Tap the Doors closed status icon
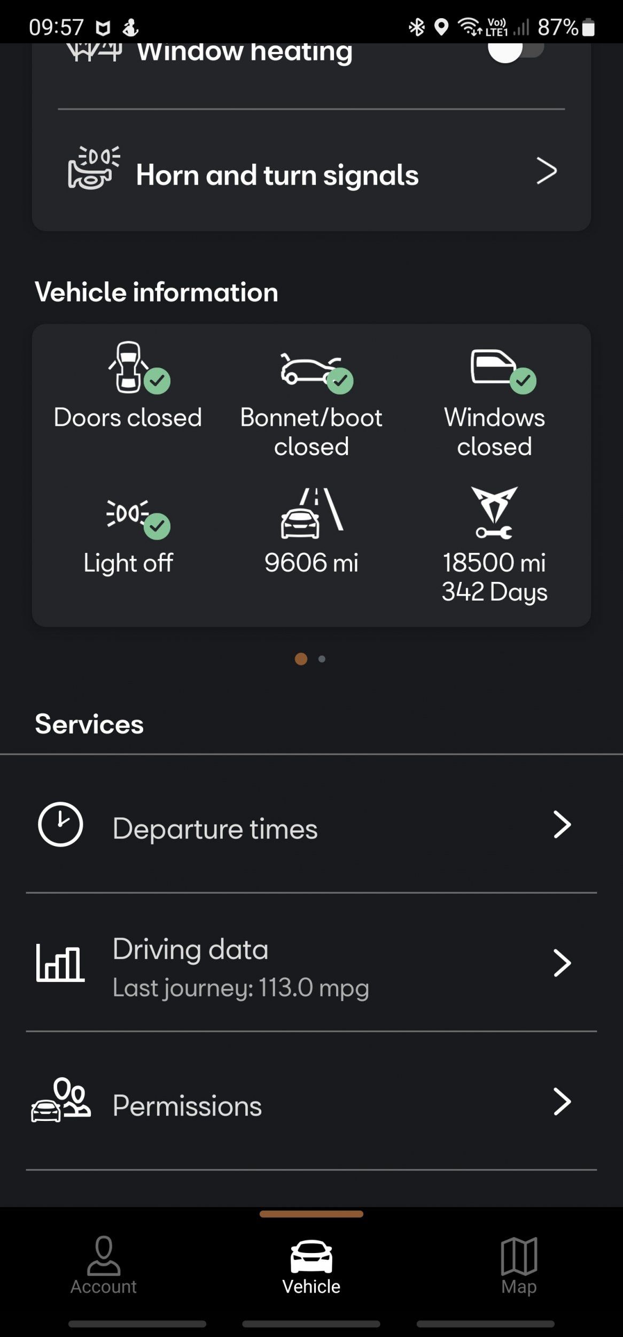 pos(129,367)
